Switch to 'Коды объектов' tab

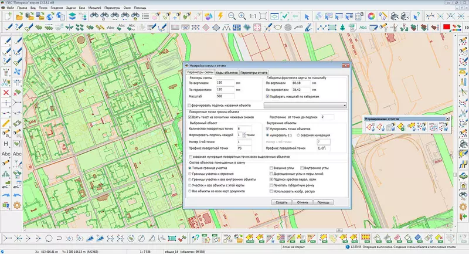226,72
